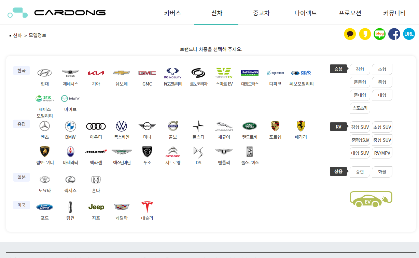This screenshot has width=419, height=258.
Task: Go to the 중고차 menu
Action: pos(261,13)
